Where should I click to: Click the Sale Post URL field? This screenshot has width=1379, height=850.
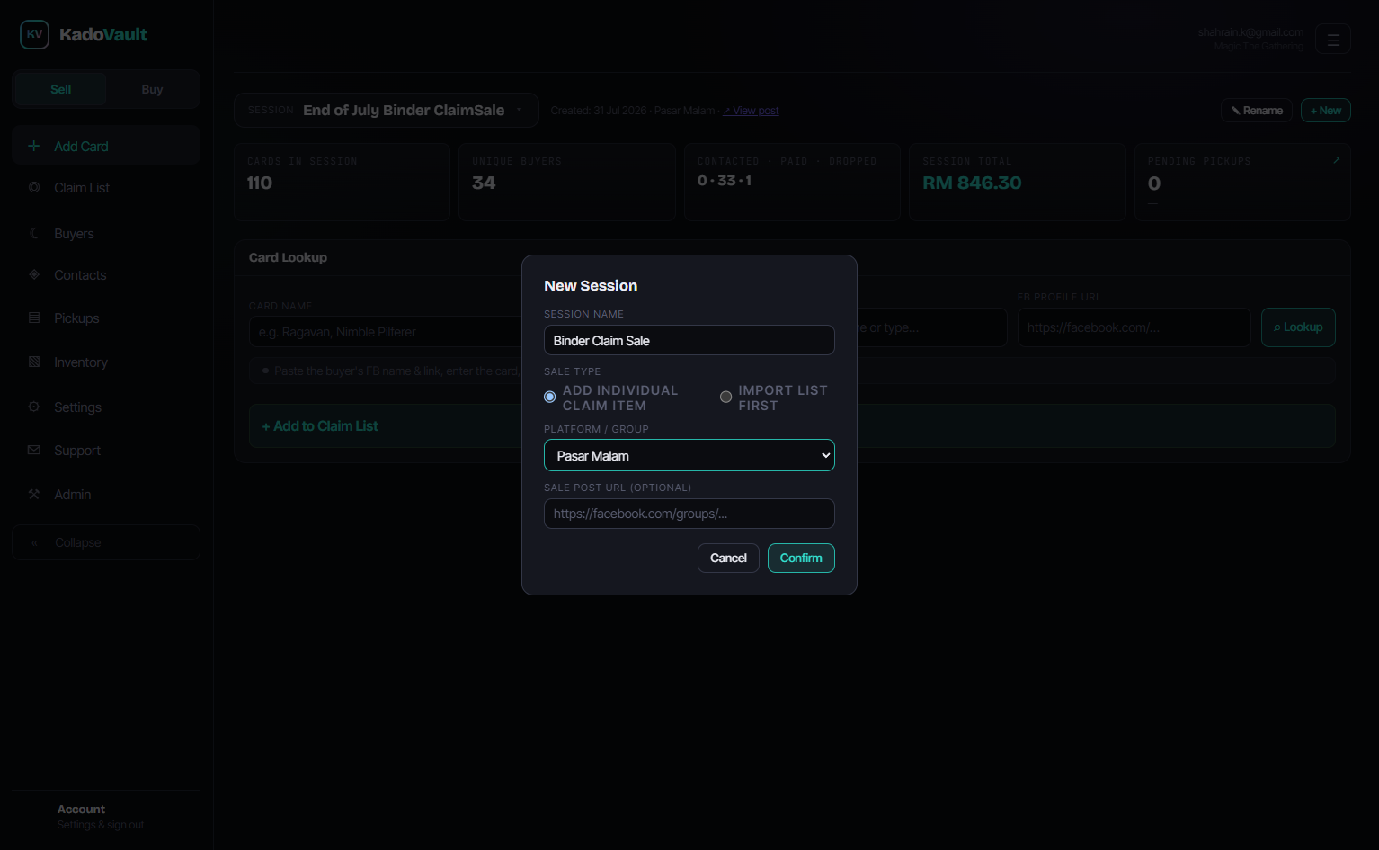tap(689, 514)
